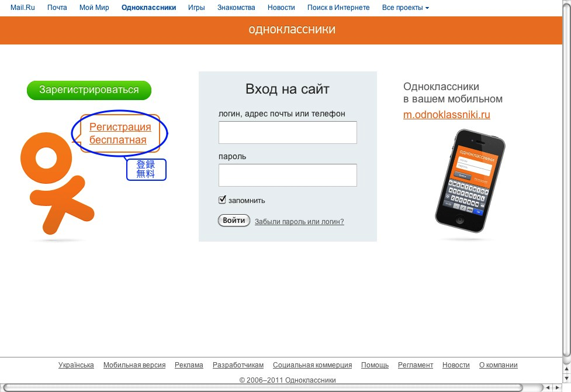This screenshot has height=392, width=571.
Task: Click the smartphone image
Action: pyautogui.click(x=470, y=181)
